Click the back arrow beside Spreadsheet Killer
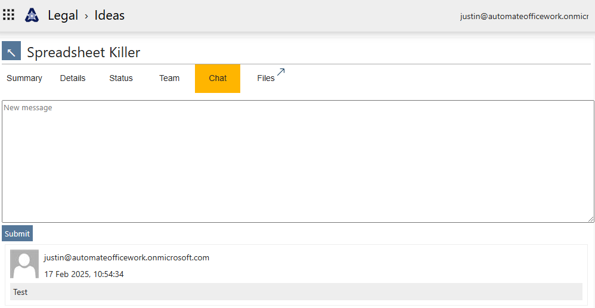Screen dimensions: 595x308 pyautogui.click(x=11, y=51)
